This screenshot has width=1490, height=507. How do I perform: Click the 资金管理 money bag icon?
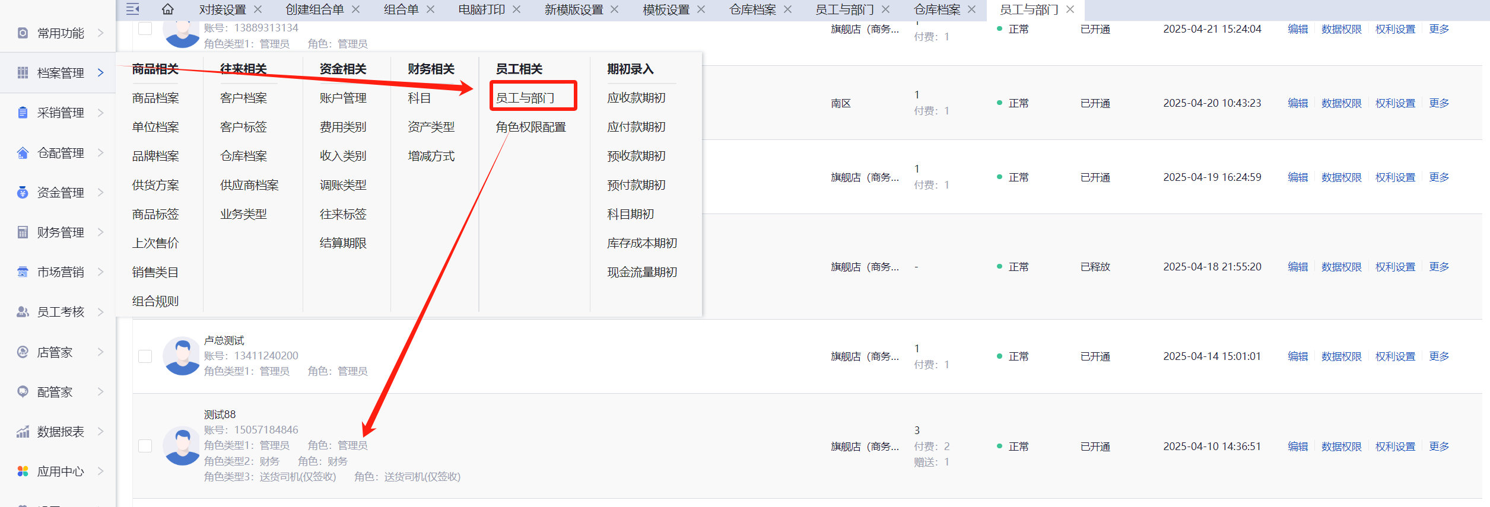pyautogui.click(x=23, y=193)
